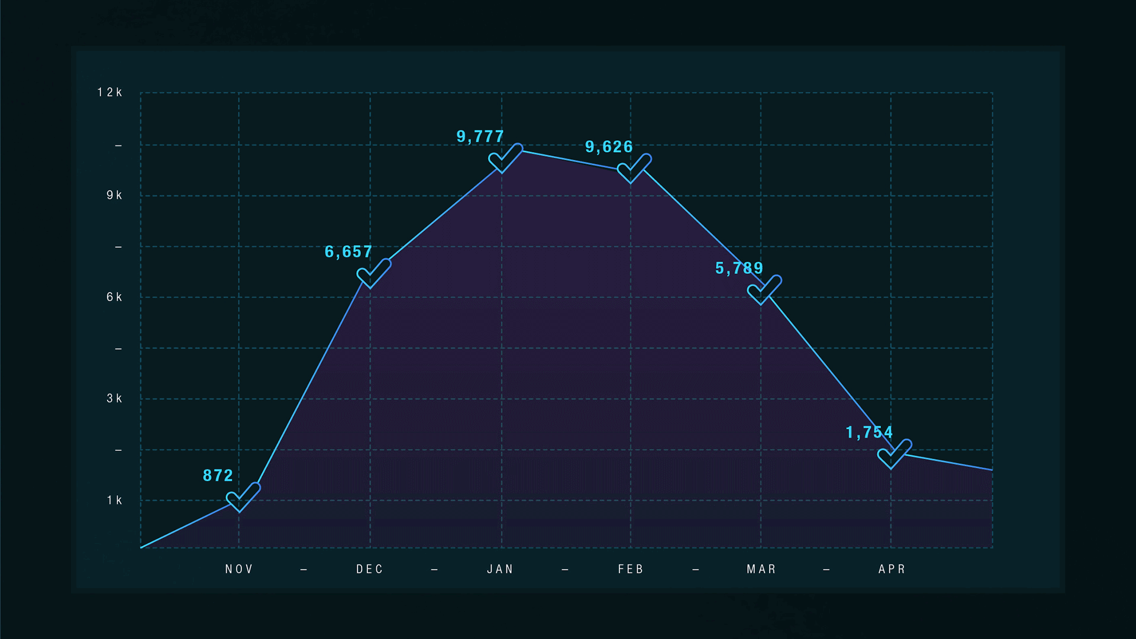
Task: Click the checkmark marker for December
Action: 373,273
